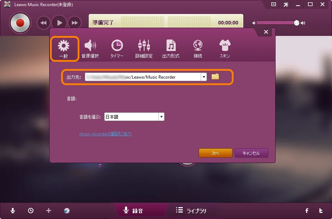Screen dimensions: 332x219
Task: Open the title bar dropdown menu icon
Action: pyautogui.click(x=273, y=4)
